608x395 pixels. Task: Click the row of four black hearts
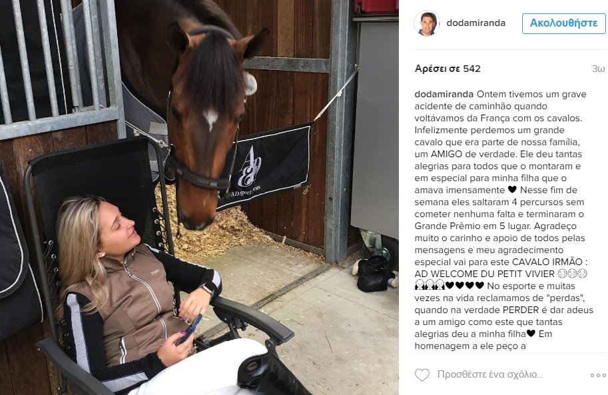pos(465,286)
